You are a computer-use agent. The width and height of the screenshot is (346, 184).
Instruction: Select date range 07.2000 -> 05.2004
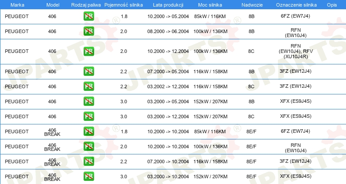tap(168, 71)
